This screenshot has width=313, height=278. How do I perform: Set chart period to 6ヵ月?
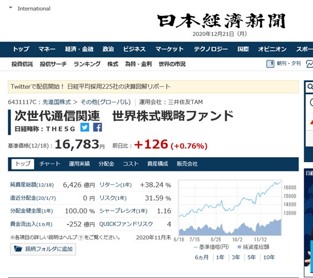202,258
